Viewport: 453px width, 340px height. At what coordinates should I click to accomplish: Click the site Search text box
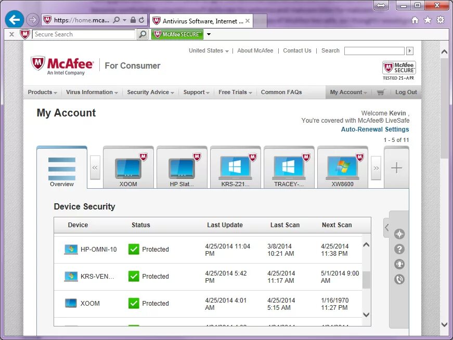point(374,51)
